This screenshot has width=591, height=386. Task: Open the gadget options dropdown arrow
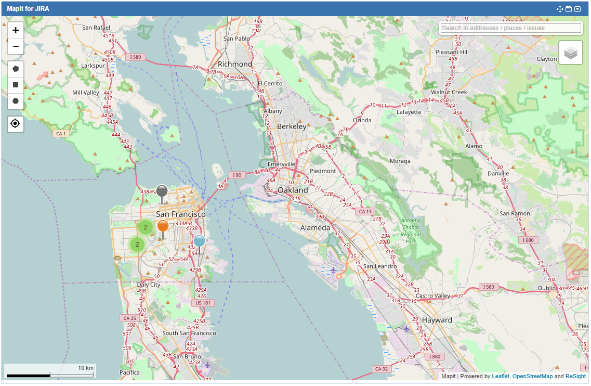pyautogui.click(x=577, y=9)
